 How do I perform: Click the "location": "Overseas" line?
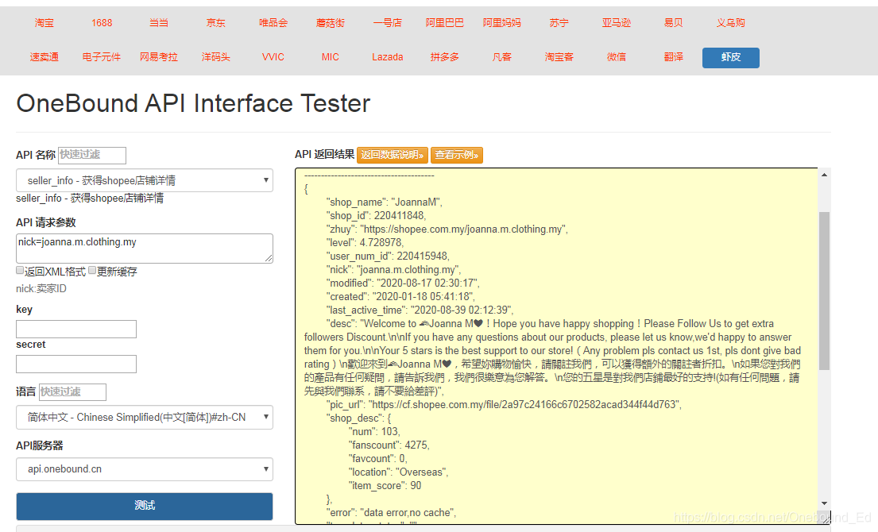(398, 472)
